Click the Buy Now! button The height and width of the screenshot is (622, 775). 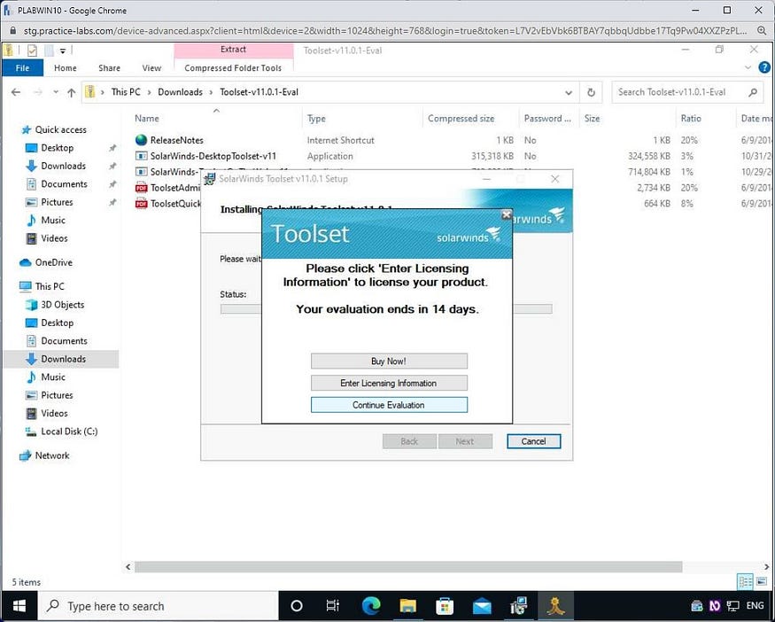coord(389,361)
